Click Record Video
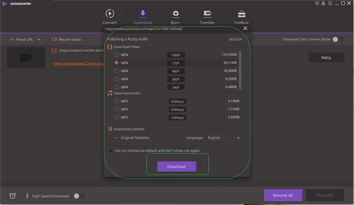Viewport: 354px width, 205px height. tap(67, 40)
